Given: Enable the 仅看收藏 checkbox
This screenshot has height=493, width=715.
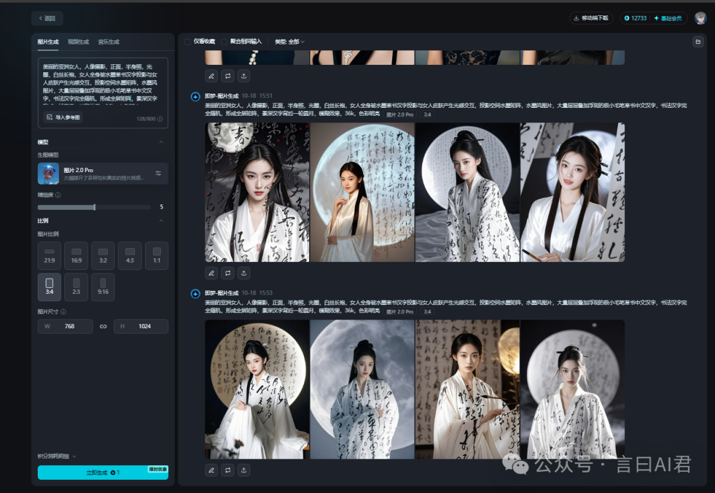Looking at the screenshot, I should click(x=187, y=42).
